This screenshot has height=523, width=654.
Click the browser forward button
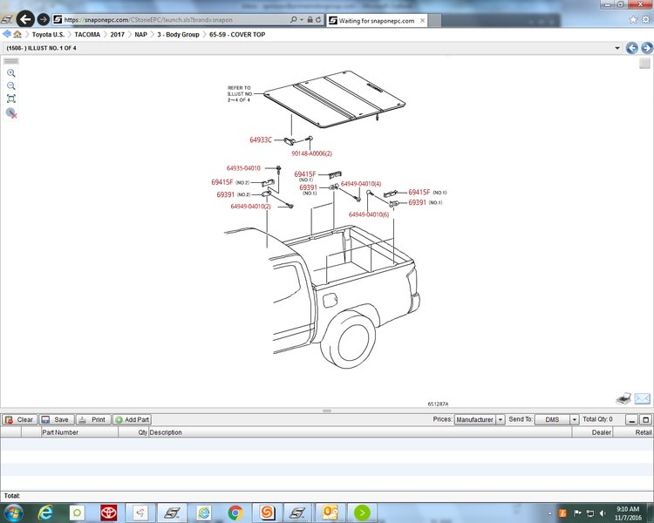(x=44, y=19)
